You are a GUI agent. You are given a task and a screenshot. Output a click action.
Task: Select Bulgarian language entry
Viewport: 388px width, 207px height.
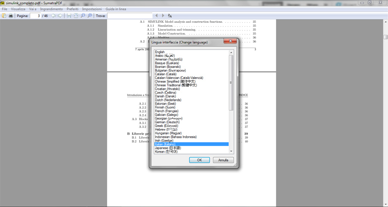[x=191, y=70]
